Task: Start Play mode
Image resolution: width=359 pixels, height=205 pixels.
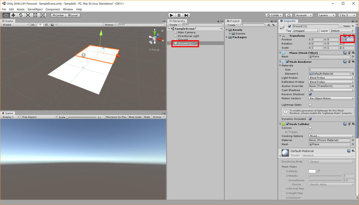Action: pos(171,15)
